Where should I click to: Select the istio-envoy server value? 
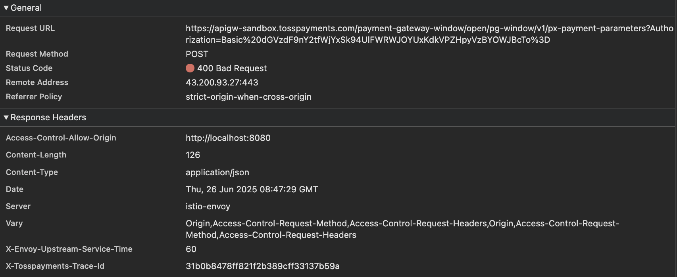[x=208, y=206]
